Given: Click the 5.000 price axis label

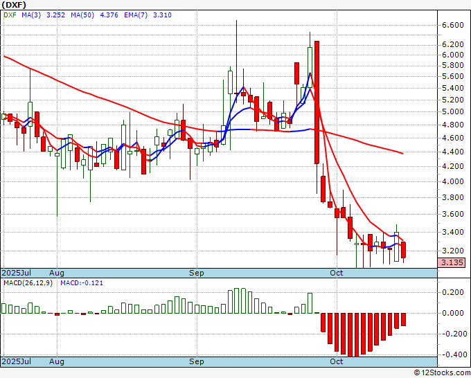Looking at the screenshot, I should tap(453, 111).
